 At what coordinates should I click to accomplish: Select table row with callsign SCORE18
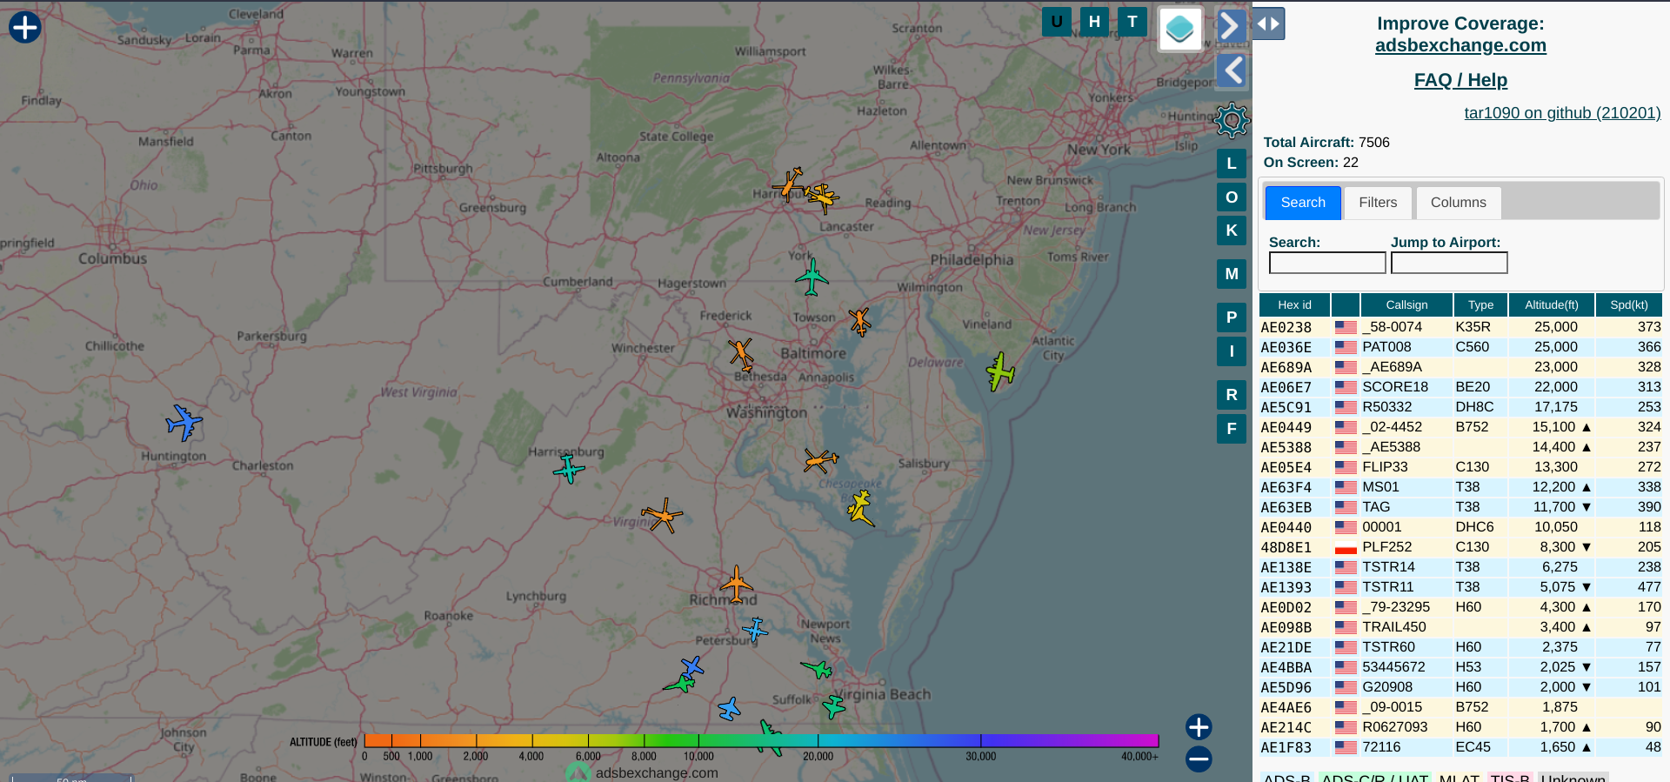pos(1460,387)
